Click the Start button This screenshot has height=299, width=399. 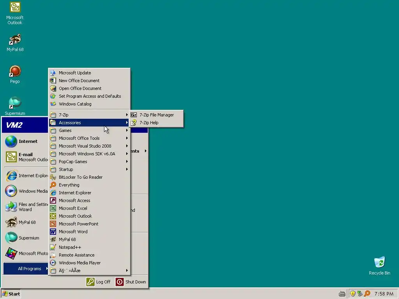tap(11, 294)
